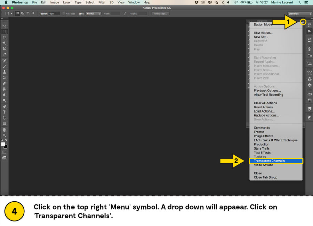This screenshot has height=226, width=313.
Task: Open the Filter menu in menu bar
Action: [102, 2]
